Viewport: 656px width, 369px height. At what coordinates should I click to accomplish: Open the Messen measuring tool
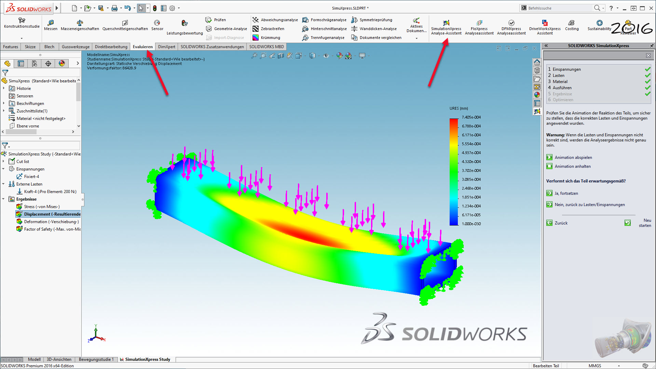click(51, 25)
